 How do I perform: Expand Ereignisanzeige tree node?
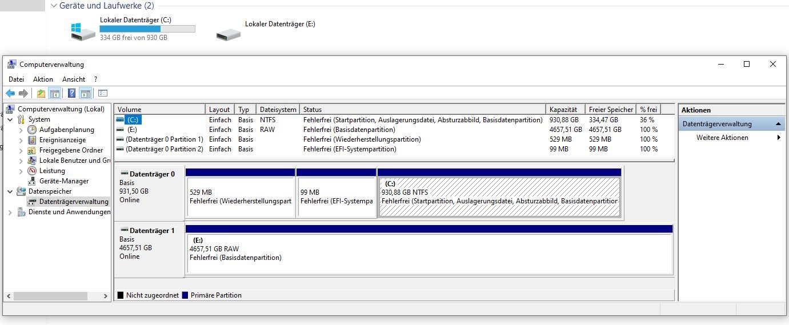(21, 140)
